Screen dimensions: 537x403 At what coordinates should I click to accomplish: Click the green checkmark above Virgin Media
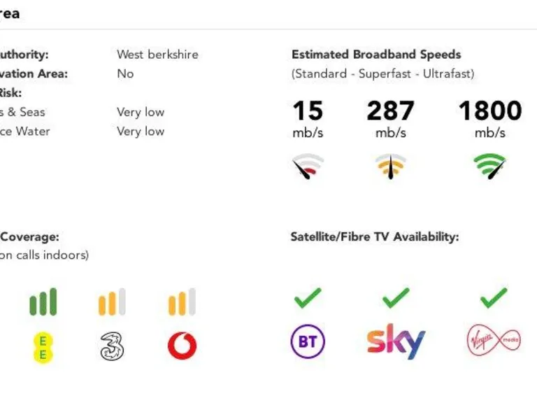[x=494, y=298]
